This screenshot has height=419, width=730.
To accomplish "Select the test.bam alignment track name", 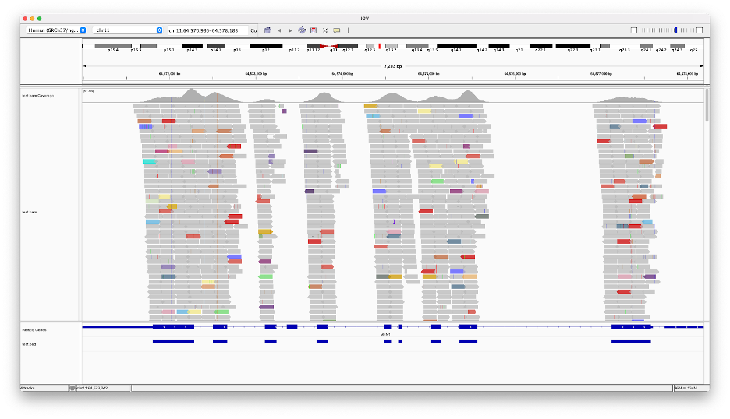I will tap(30, 212).
